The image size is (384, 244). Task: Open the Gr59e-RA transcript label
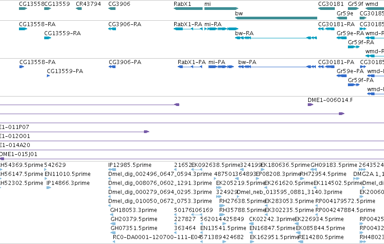tap(351, 33)
